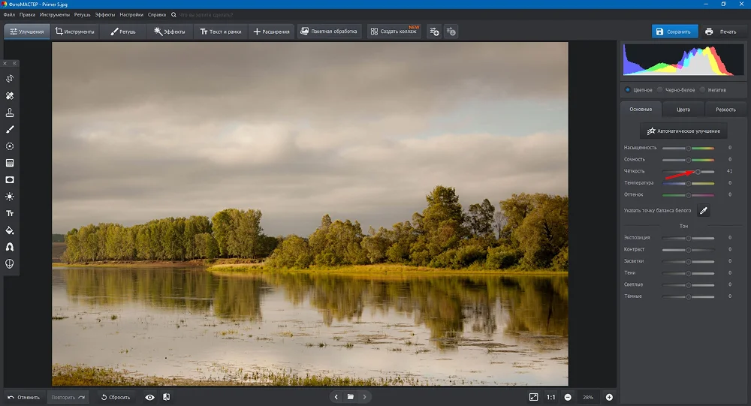The image size is (751, 406).
Task: Click the Чёткость slider handle
Action: (x=698, y=171)
